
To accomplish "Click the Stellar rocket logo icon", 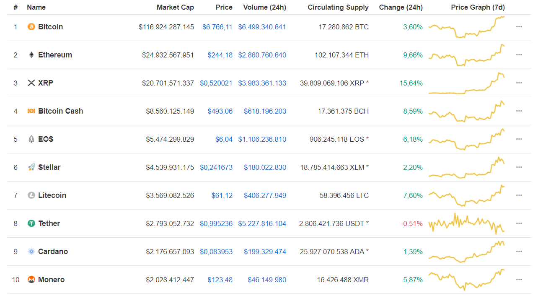I will pos(31,167).
